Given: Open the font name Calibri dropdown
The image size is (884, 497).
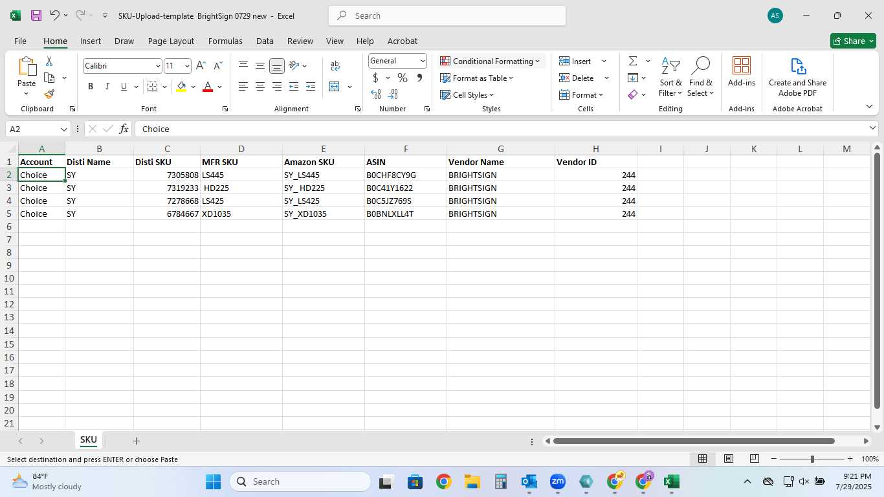Looking at the screenshot, I should (x=157, y=66).
